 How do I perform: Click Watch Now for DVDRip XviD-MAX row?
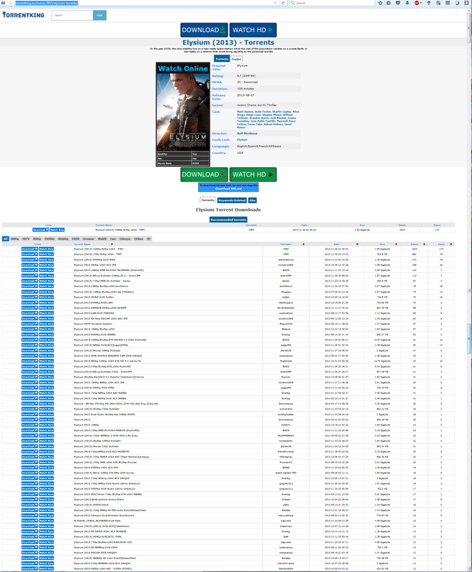coord(46,260)
